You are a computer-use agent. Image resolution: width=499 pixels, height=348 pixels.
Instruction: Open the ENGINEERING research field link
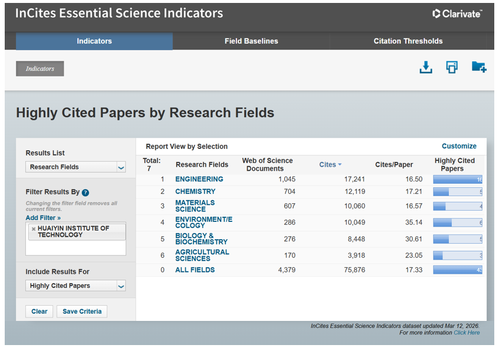(x=199, y=179)
